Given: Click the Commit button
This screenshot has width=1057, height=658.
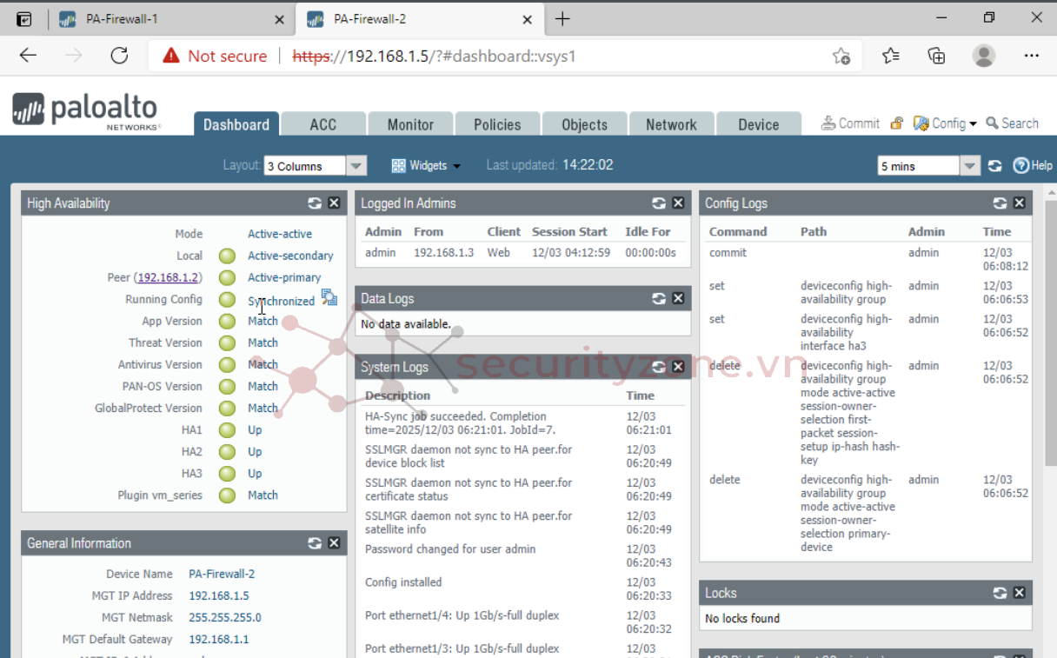Looking at the screenshot, I should click(x=850, y=123).
